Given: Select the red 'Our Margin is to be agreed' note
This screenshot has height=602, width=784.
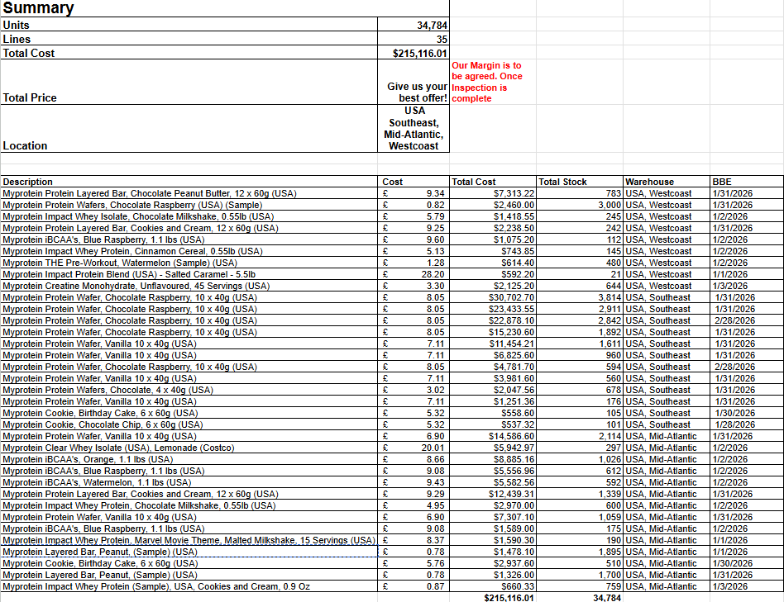Looking at the screenshot, I should pos(487,82).
